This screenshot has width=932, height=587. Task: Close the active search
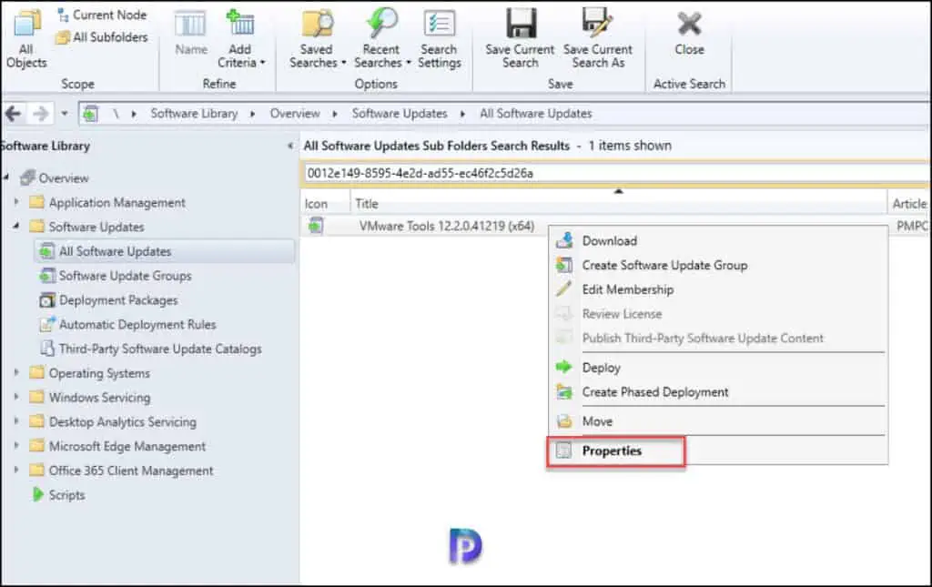690,34
